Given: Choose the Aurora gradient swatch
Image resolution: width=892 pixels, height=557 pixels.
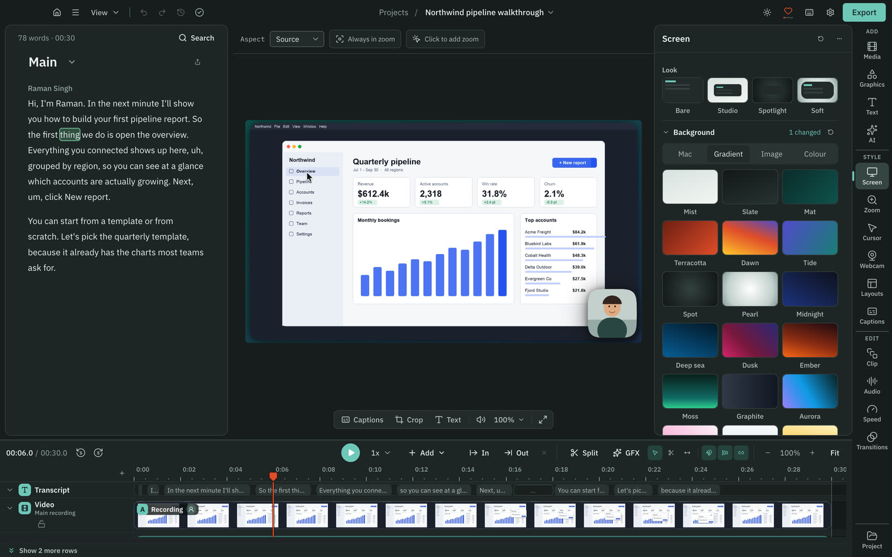Looking at the screenshot, I should [x=809, y=391].
